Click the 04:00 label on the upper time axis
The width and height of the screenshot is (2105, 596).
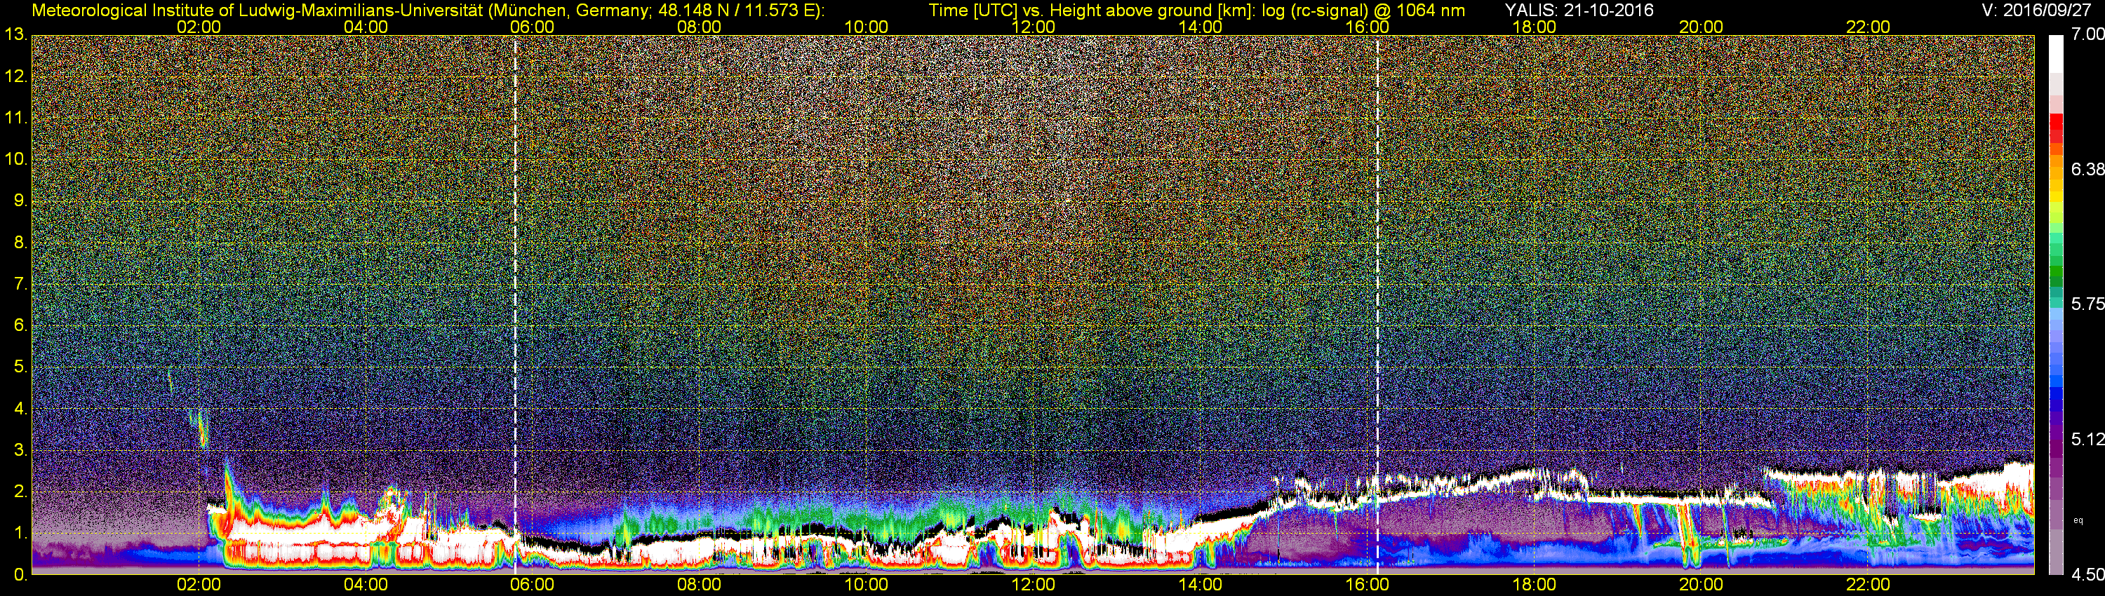pos(366,27)
